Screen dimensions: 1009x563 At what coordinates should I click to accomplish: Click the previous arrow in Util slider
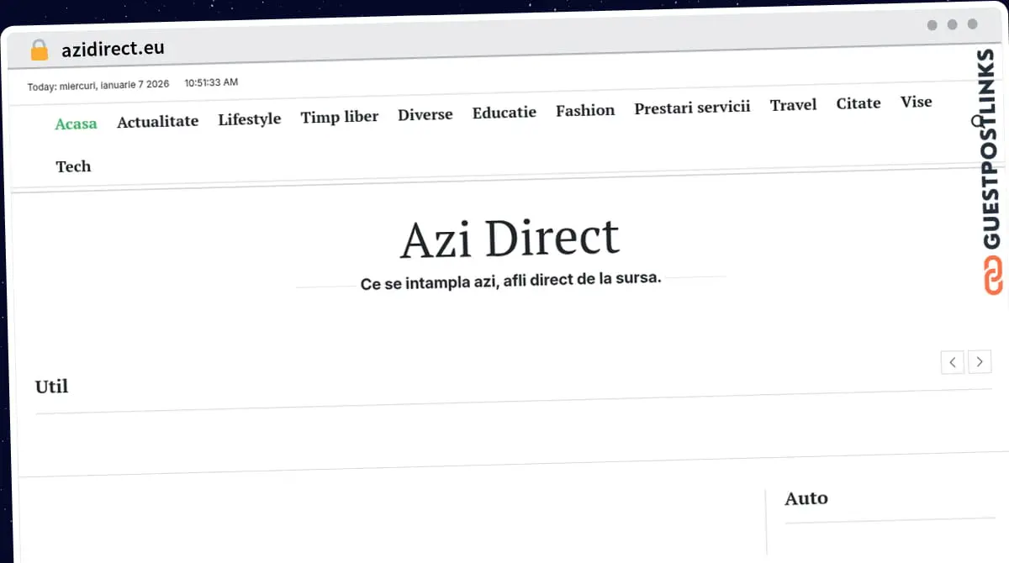952,362
